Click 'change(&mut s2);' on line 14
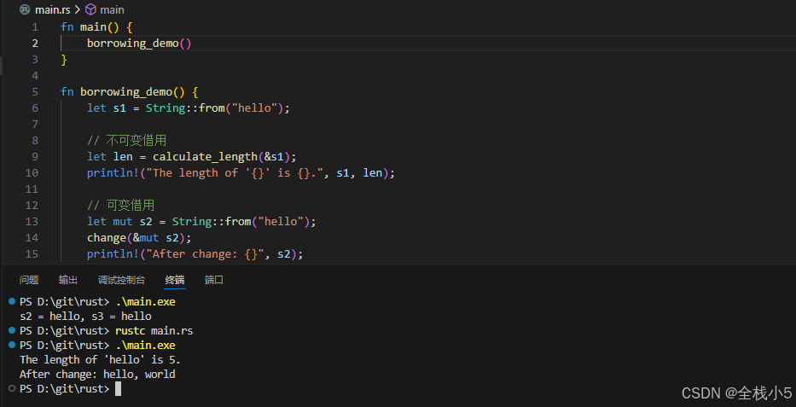This screenshot has height=407, width=796. (139, 238)
